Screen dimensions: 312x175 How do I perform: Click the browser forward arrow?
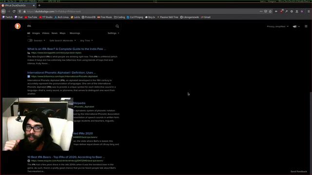tap(9, 12)
